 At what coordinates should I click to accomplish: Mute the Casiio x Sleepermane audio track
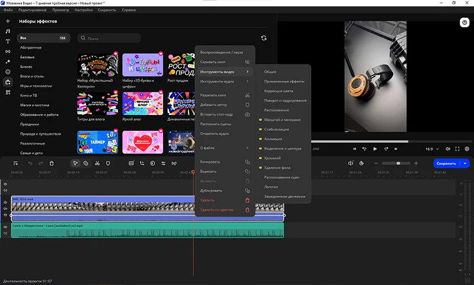tap(5, 226)
